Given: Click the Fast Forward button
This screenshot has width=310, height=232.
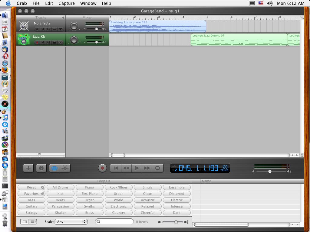Looking at the screenshot, I should point(147,168).
